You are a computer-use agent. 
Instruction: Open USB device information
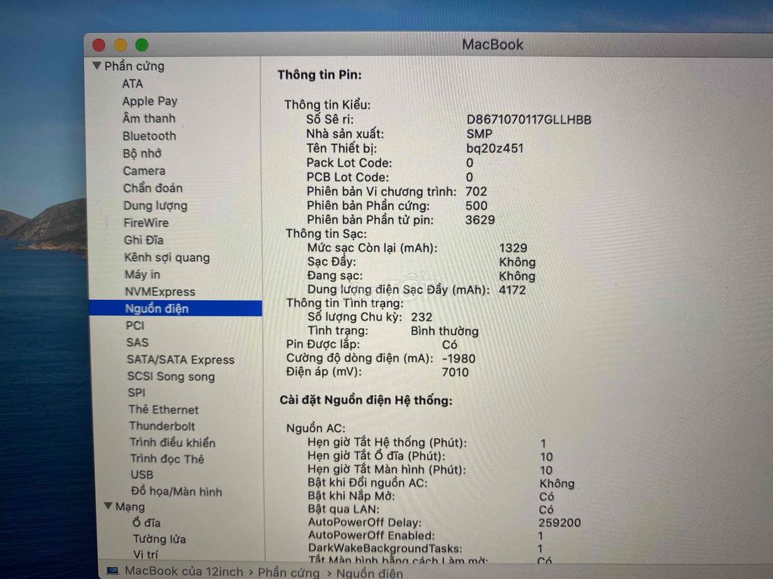[x=141, y=475]
